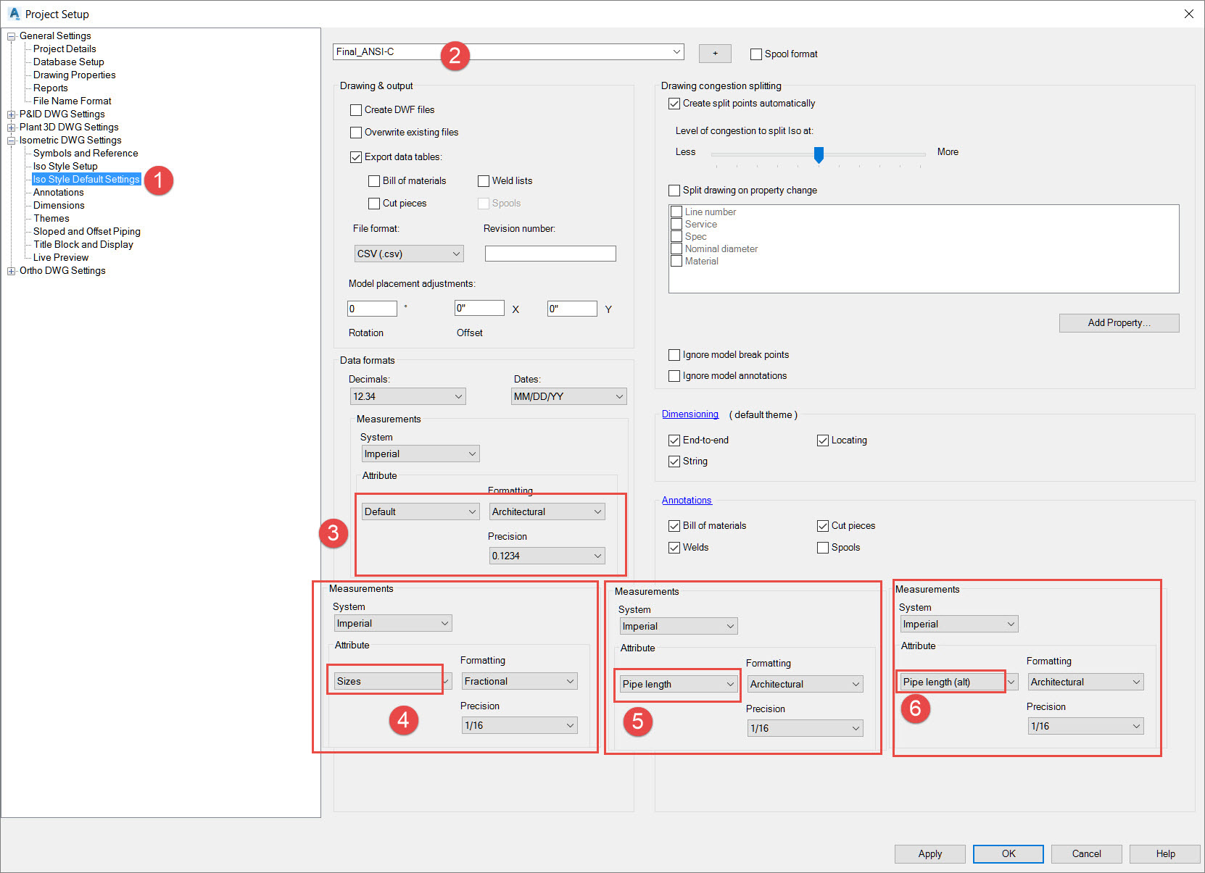1205x873 pixels.
Task: Uncheck the Bill of materials annotation
Action: 674,525
